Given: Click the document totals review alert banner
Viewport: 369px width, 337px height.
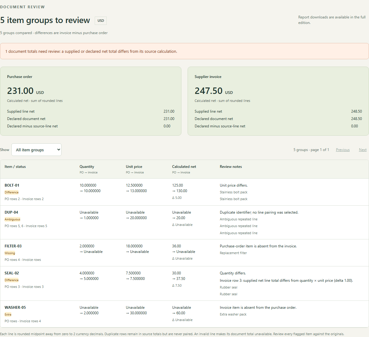Looking at the screenshot, I should 184,51.
